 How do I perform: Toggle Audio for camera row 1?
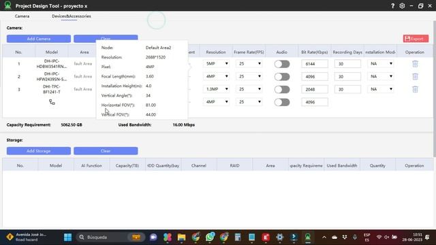click(282, 64)
